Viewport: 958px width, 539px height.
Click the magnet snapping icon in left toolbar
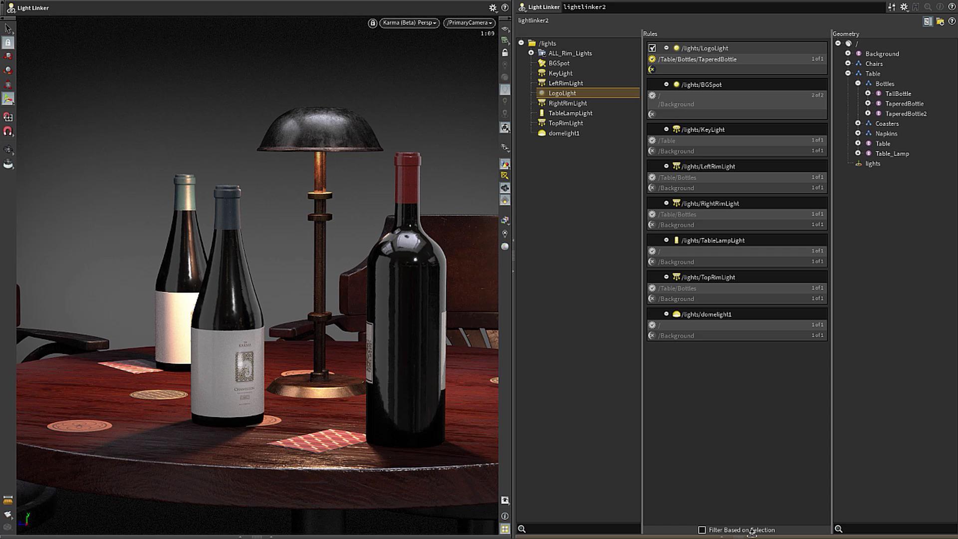pyautogui.click(x=8, y=132)
